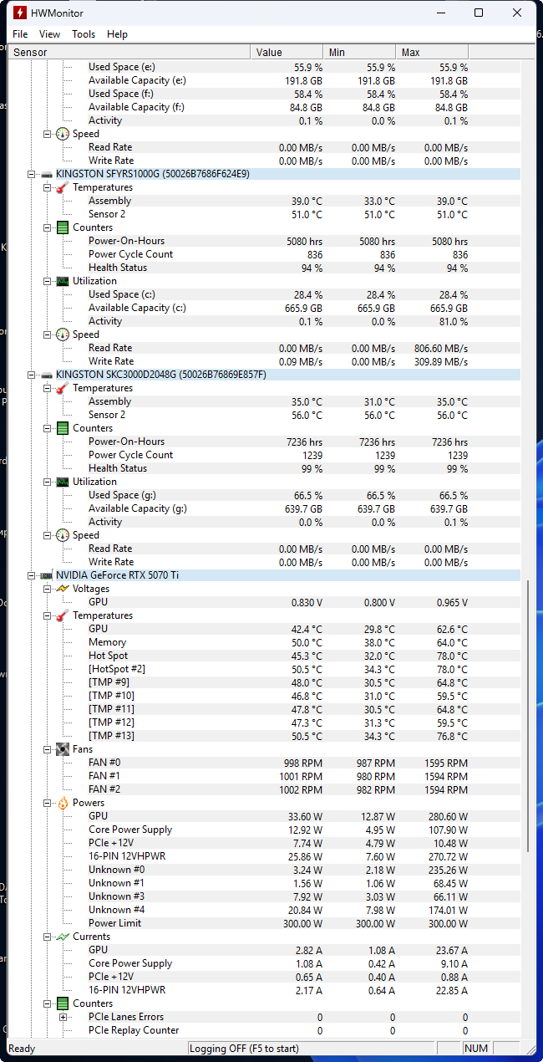Click the KINGSTON SFYRS1000G drive icon

coord(47,174)
